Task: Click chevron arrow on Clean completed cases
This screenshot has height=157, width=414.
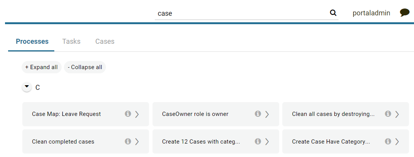Action: pos(137,142)
